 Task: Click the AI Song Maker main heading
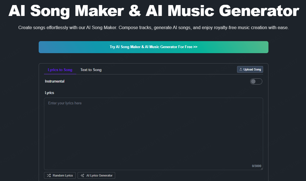click(x=153, y=11)
